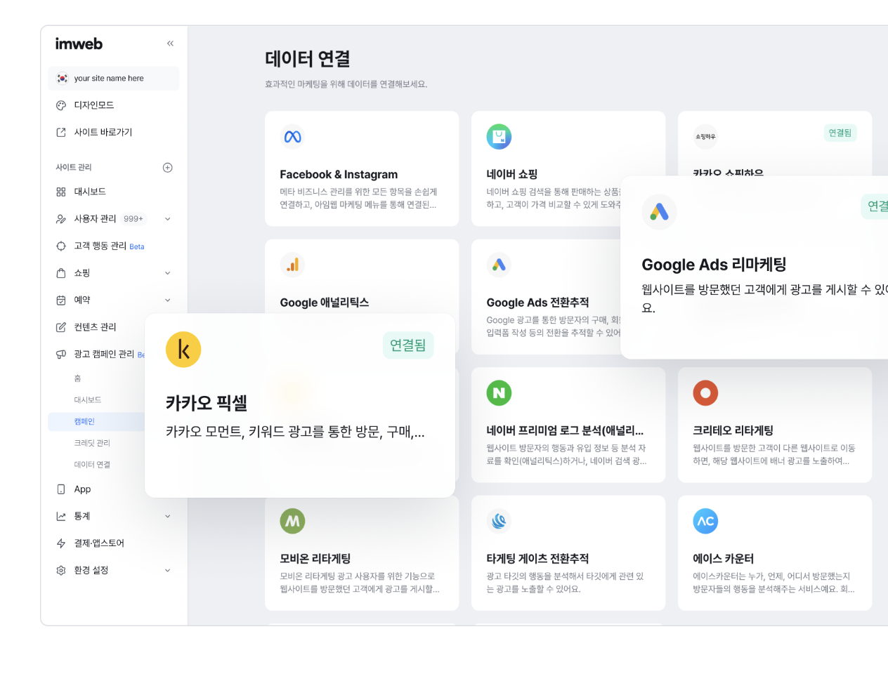This screenshot has width=888, height=695.
Task: Click the yellow Kakao icon on 카카오 픽셀 card
Action: click(183, 350)
